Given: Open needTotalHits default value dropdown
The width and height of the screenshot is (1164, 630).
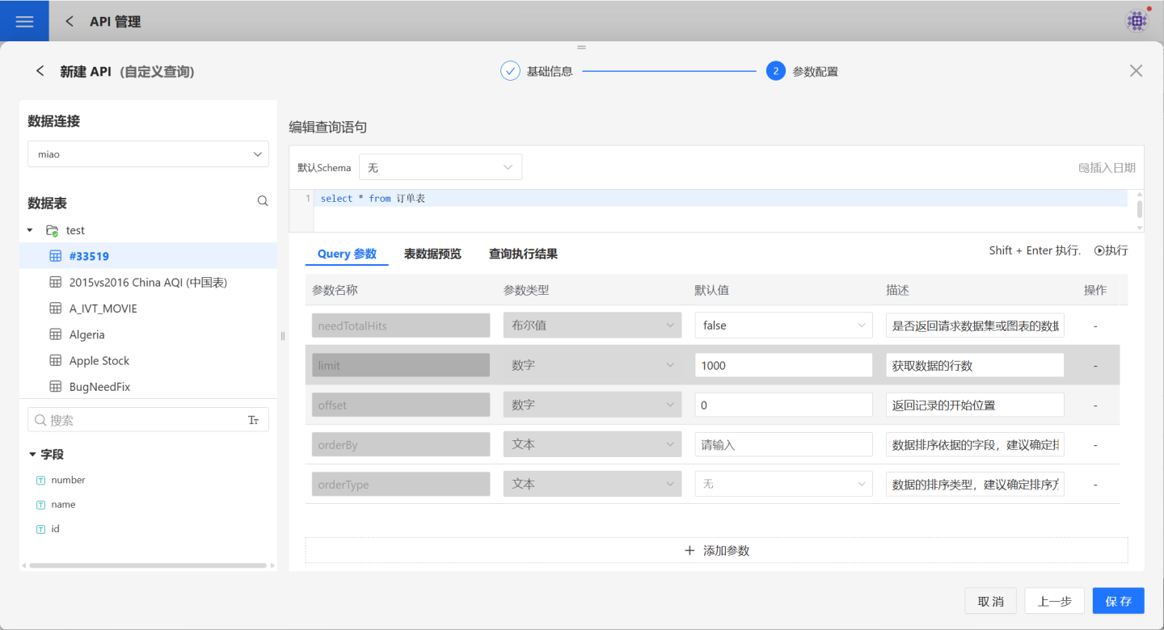Looking at the screenshot, I should point(782,325).
